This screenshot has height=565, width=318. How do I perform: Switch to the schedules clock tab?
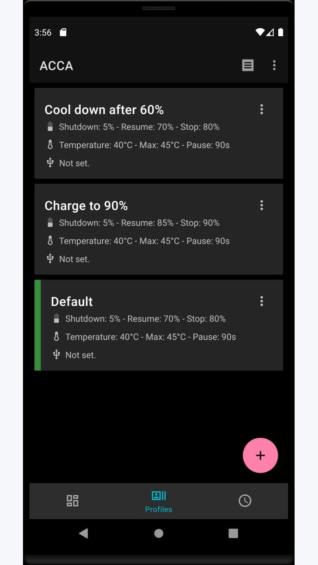pos(245,501)
